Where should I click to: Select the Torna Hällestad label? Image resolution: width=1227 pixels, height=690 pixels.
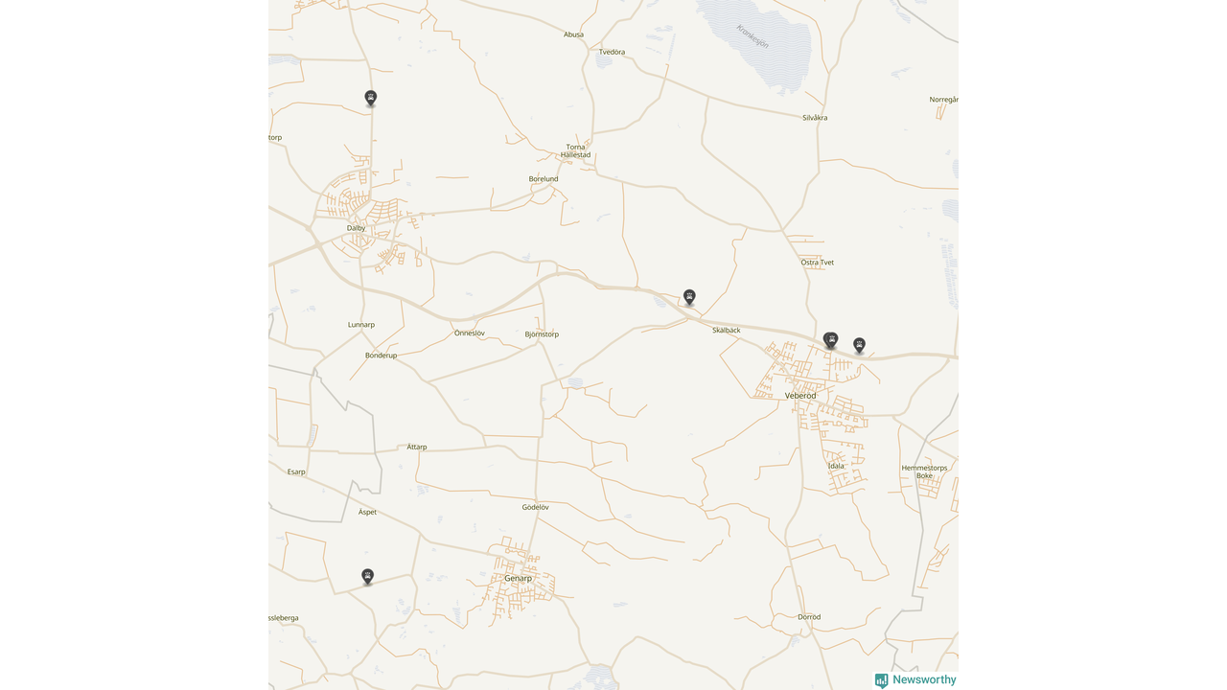pyautogui.click(x=575, y=150)
